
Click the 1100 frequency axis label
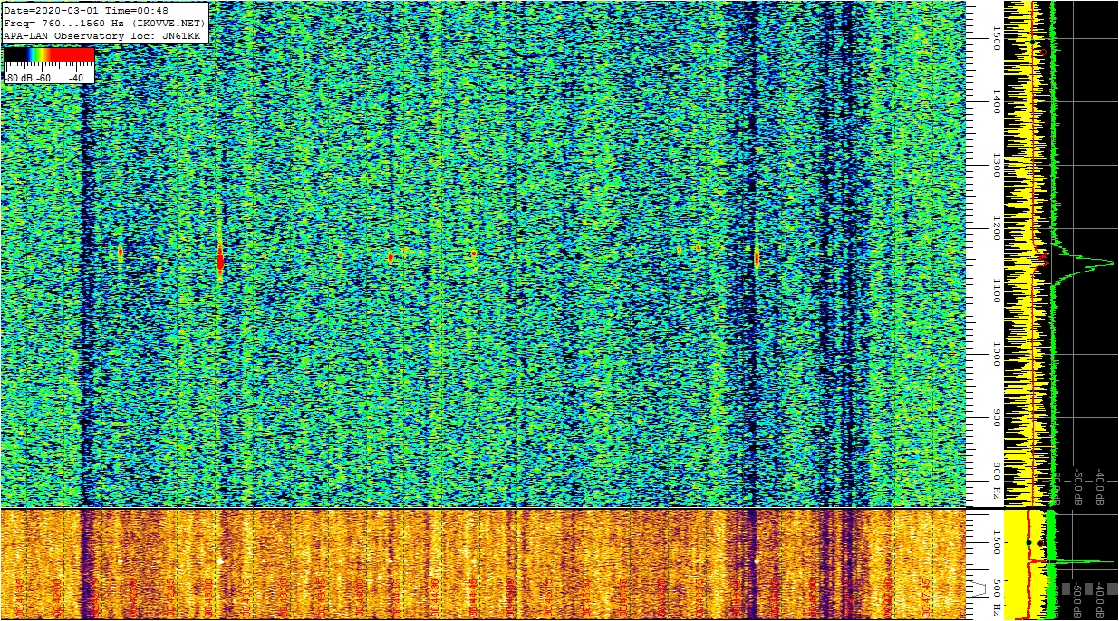point(997,291)
